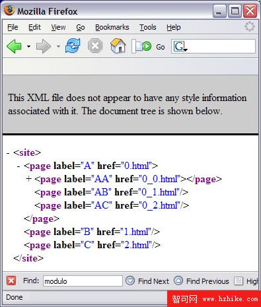
Task: Open the File menu
Action: (x=13, y=27)
